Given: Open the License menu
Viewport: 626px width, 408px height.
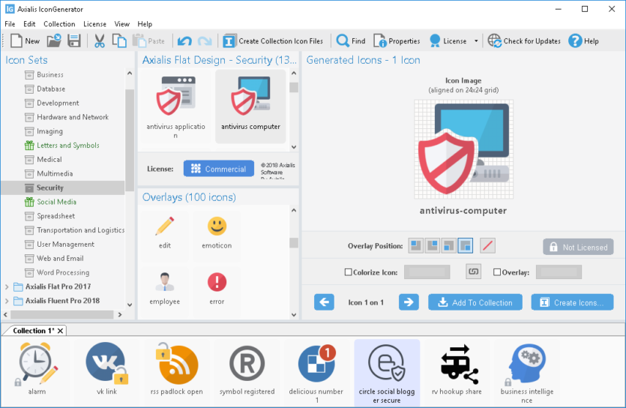Looking at the screenshot, I should pos(94,24).
